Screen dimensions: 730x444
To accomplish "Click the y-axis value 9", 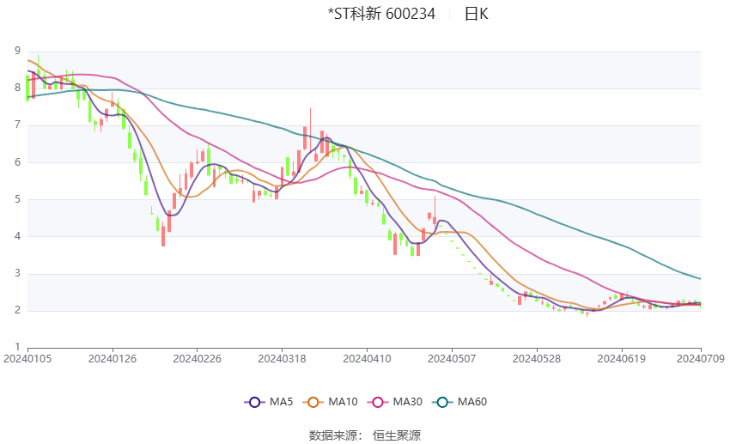I will pyautogui.click(x=18, y=51).
